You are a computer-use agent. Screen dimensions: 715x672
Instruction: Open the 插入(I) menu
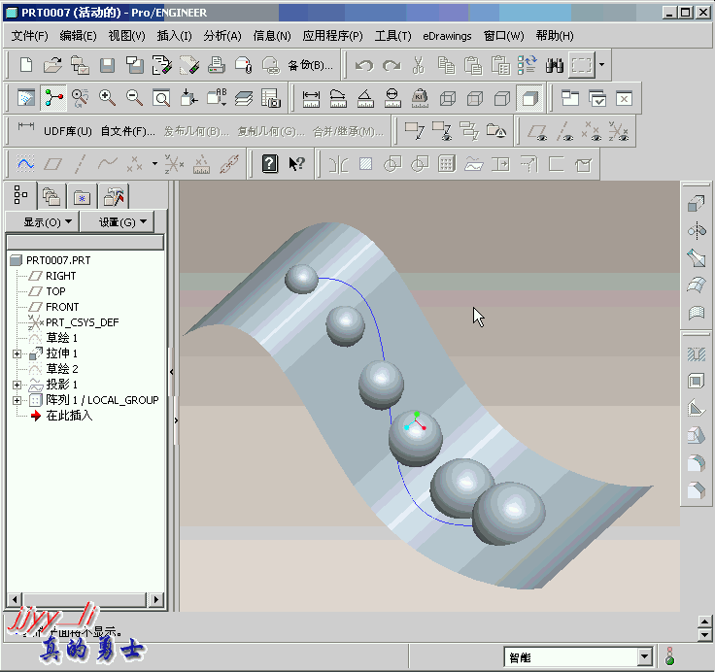174,36
